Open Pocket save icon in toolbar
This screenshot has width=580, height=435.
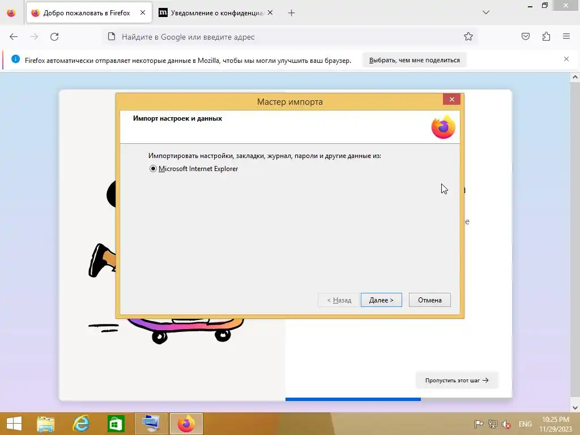pos(526,36)
